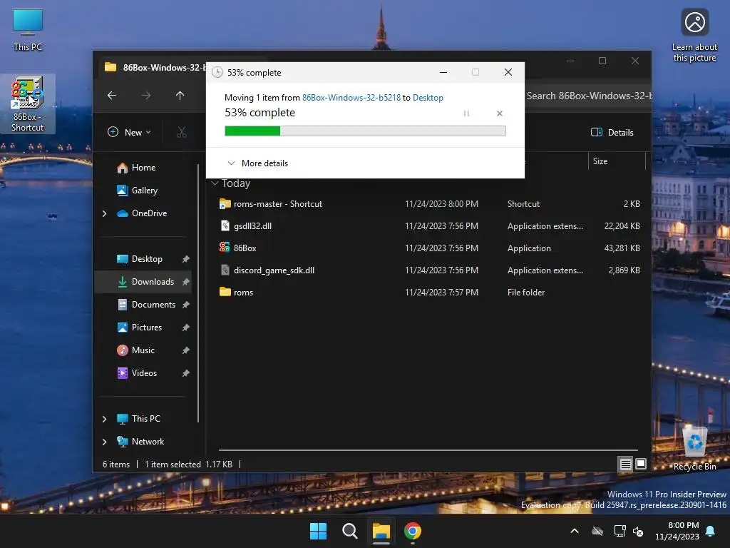Click the green move progress bar
730x548 pixels.
coord(365,131)
